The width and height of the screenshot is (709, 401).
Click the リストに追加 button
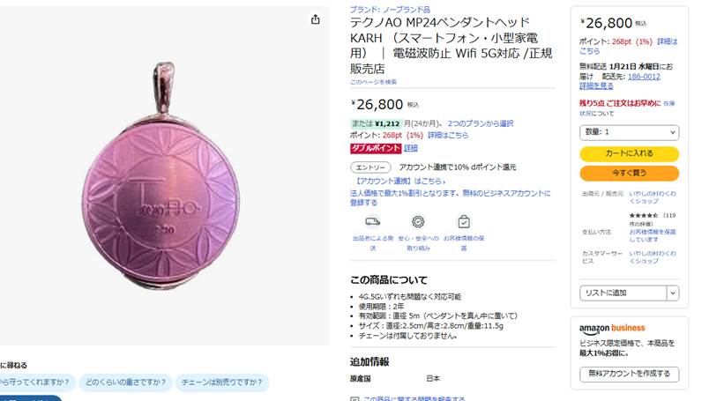click(623, 293)
